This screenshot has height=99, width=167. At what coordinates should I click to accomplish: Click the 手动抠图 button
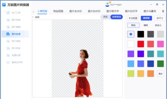point(133,18)
